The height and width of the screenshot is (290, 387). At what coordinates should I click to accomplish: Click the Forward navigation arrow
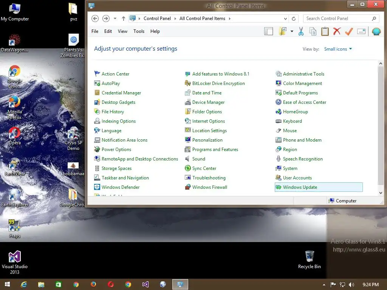coord(106,19)
